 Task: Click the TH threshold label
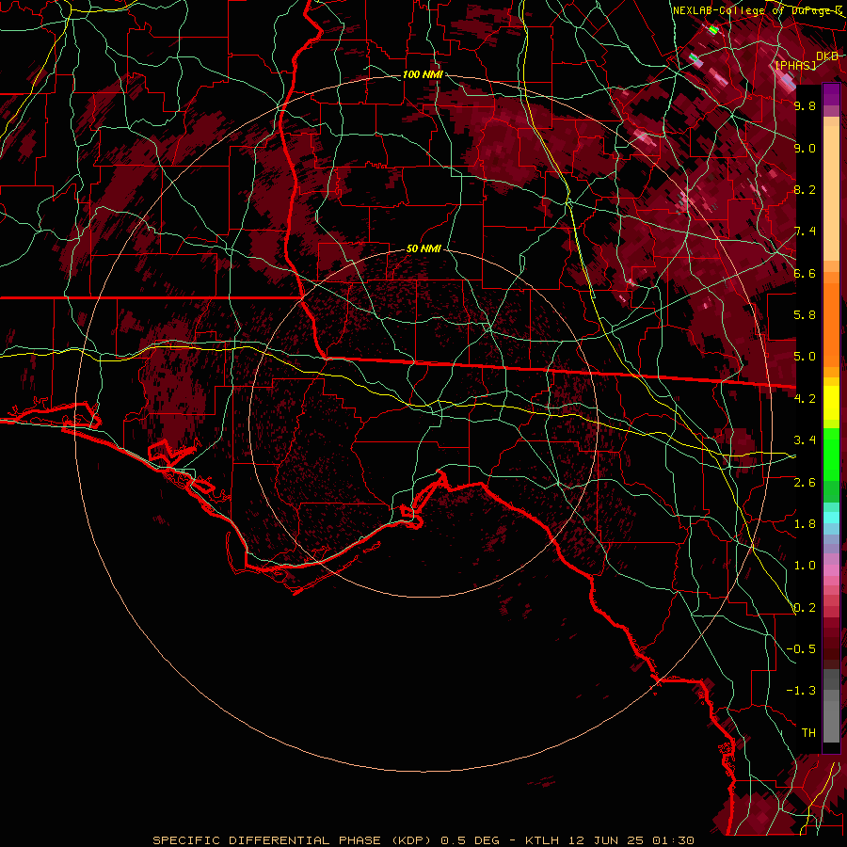point(808,733)
